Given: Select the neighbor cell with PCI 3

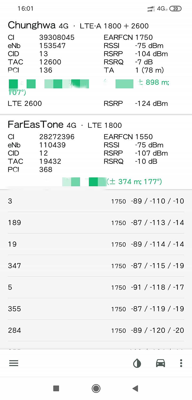Looking at the screenshot, I should point(96,201).
